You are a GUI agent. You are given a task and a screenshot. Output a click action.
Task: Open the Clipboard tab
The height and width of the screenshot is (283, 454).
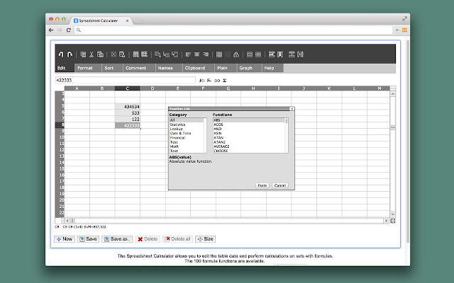(198, 68)
